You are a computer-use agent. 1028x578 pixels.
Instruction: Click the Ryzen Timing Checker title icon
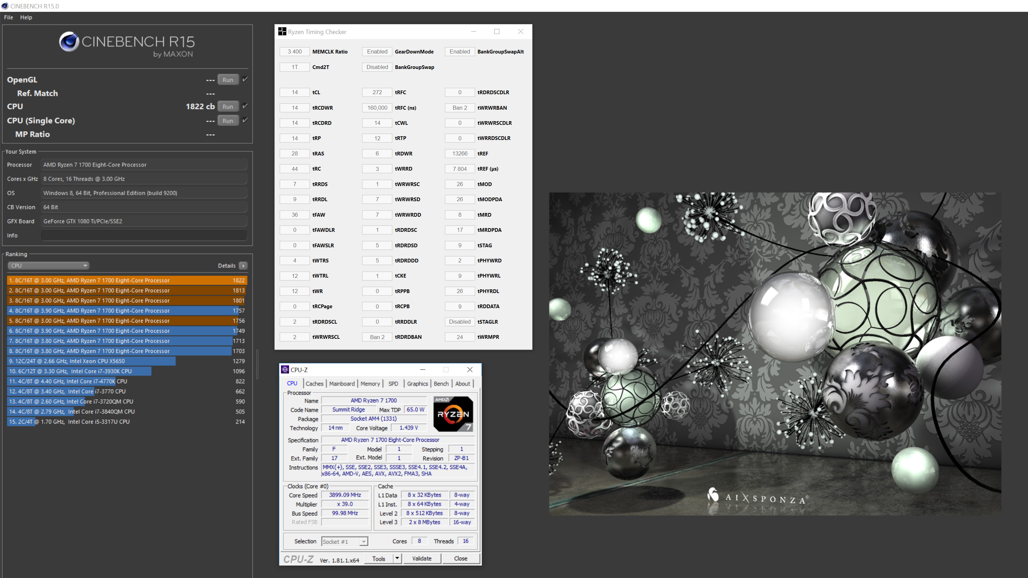point(282,32)
